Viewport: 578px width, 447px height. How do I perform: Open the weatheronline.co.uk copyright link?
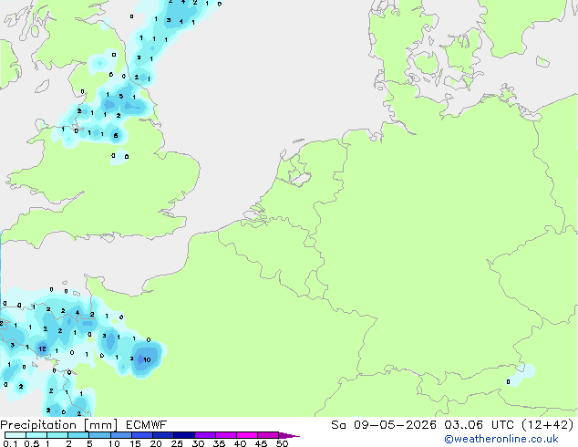pyautogui.click(x=501, y=439)
